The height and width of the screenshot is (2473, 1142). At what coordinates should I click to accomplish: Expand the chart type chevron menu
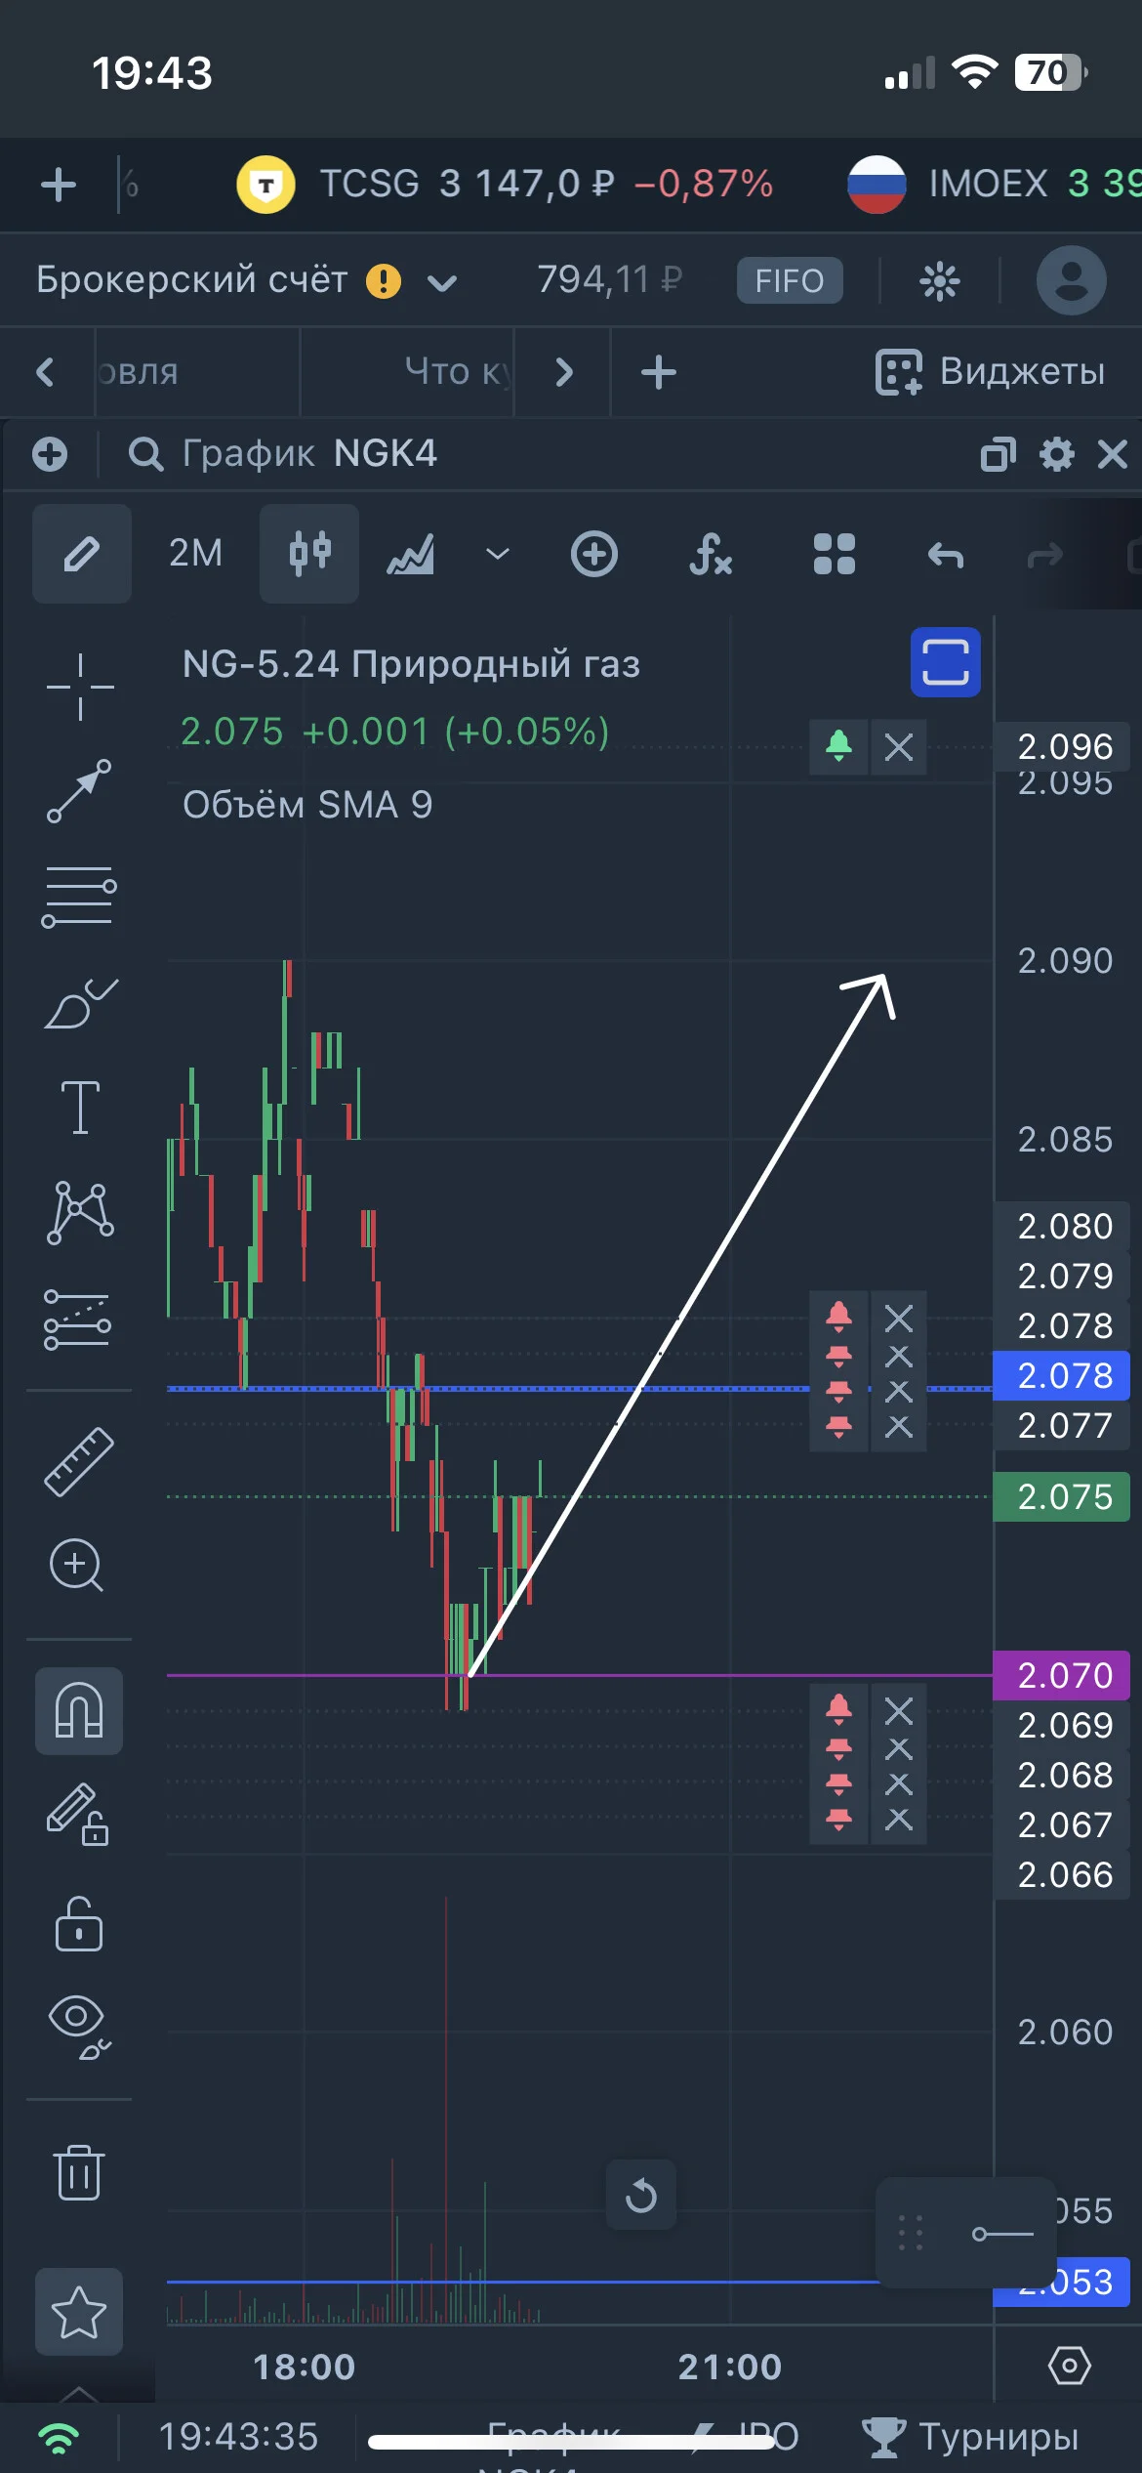coord(498,554)
